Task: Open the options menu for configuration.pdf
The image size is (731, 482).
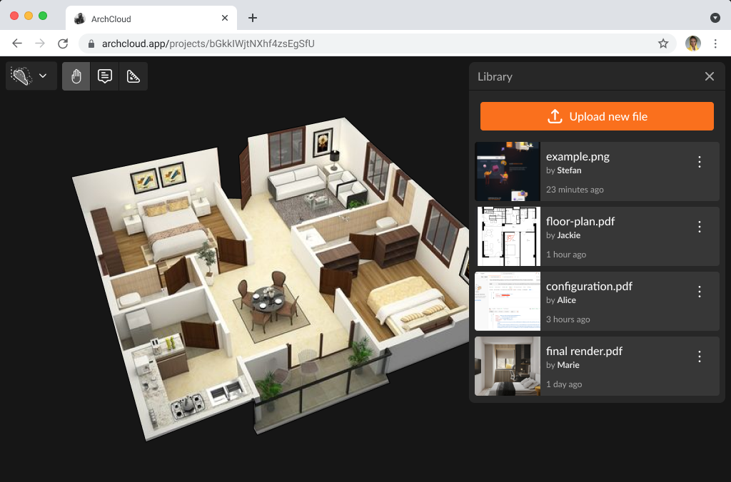Action: [699, 292]
